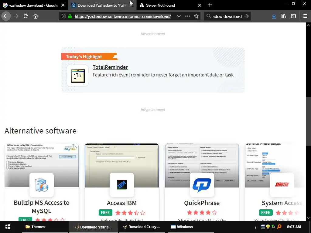
Task: Click the Today's Highlight banner
Action: coord(89,57)
